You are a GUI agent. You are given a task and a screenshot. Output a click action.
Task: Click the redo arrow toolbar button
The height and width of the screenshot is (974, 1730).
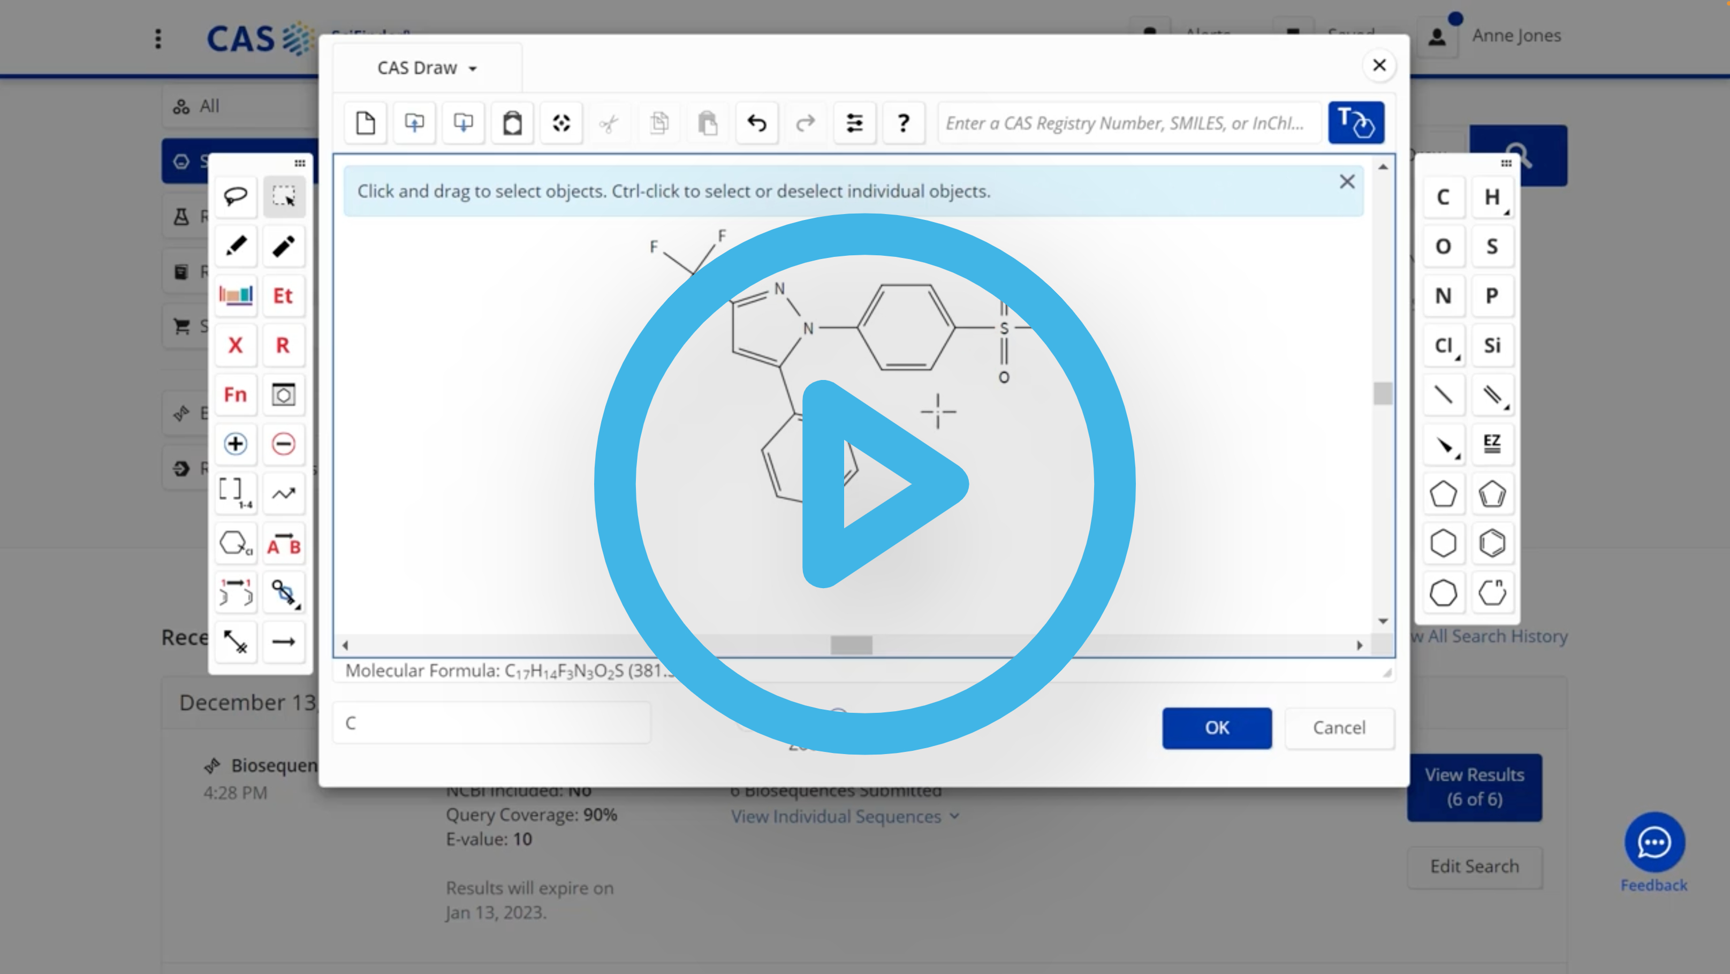[x=806, y=123]
